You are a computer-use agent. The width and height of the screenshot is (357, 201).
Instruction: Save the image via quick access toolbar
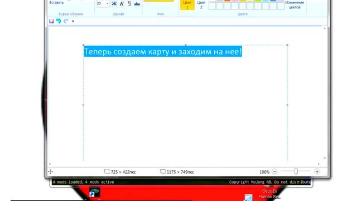click(x=51, y=21)
